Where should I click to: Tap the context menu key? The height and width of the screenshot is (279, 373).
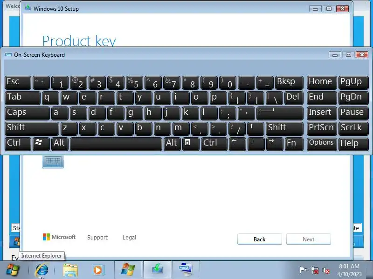click(x=191, y=144)
